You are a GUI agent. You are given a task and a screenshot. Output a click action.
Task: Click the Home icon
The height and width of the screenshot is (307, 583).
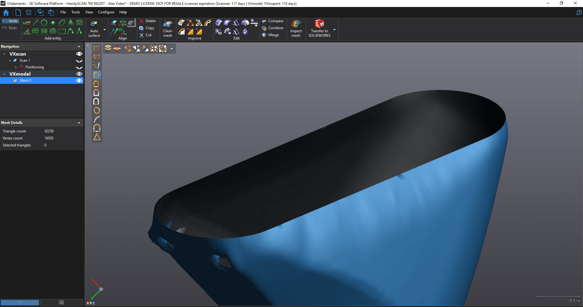coord(6,12)
